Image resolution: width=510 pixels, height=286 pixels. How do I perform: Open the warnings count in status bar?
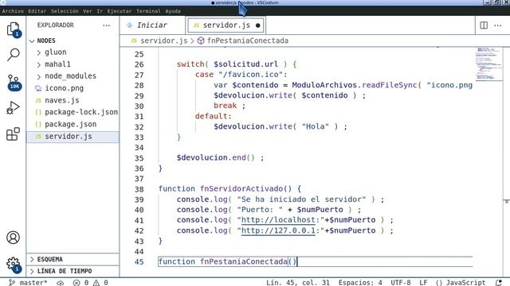click(x=100, y=283)
